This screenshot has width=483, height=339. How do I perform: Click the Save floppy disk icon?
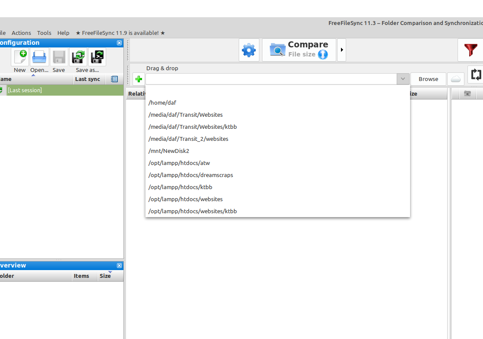59,57
